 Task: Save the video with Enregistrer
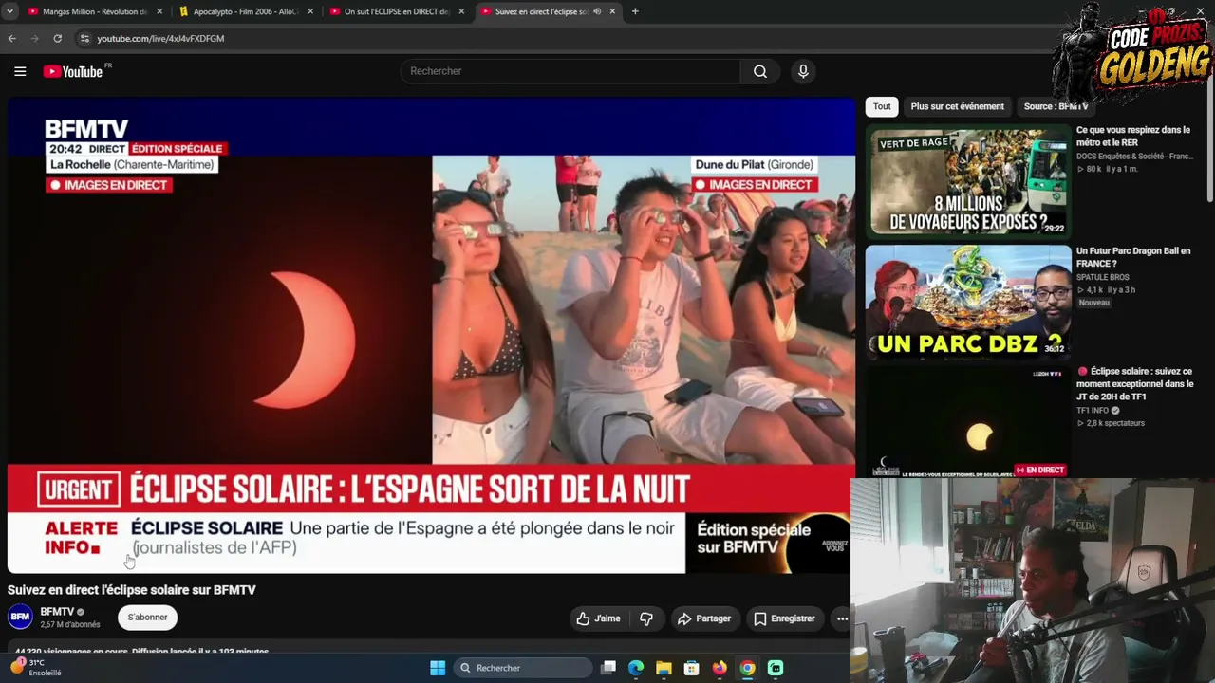coord(784,618)
